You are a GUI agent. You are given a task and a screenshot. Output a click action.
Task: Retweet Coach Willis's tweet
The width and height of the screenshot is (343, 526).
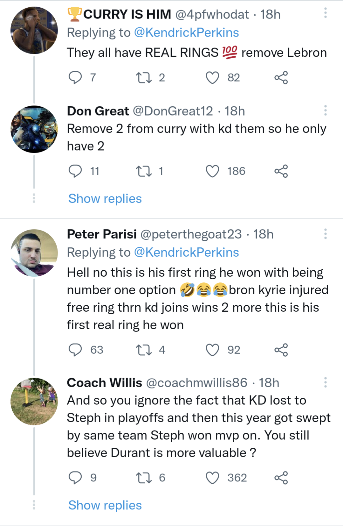[x=144, y=478]
